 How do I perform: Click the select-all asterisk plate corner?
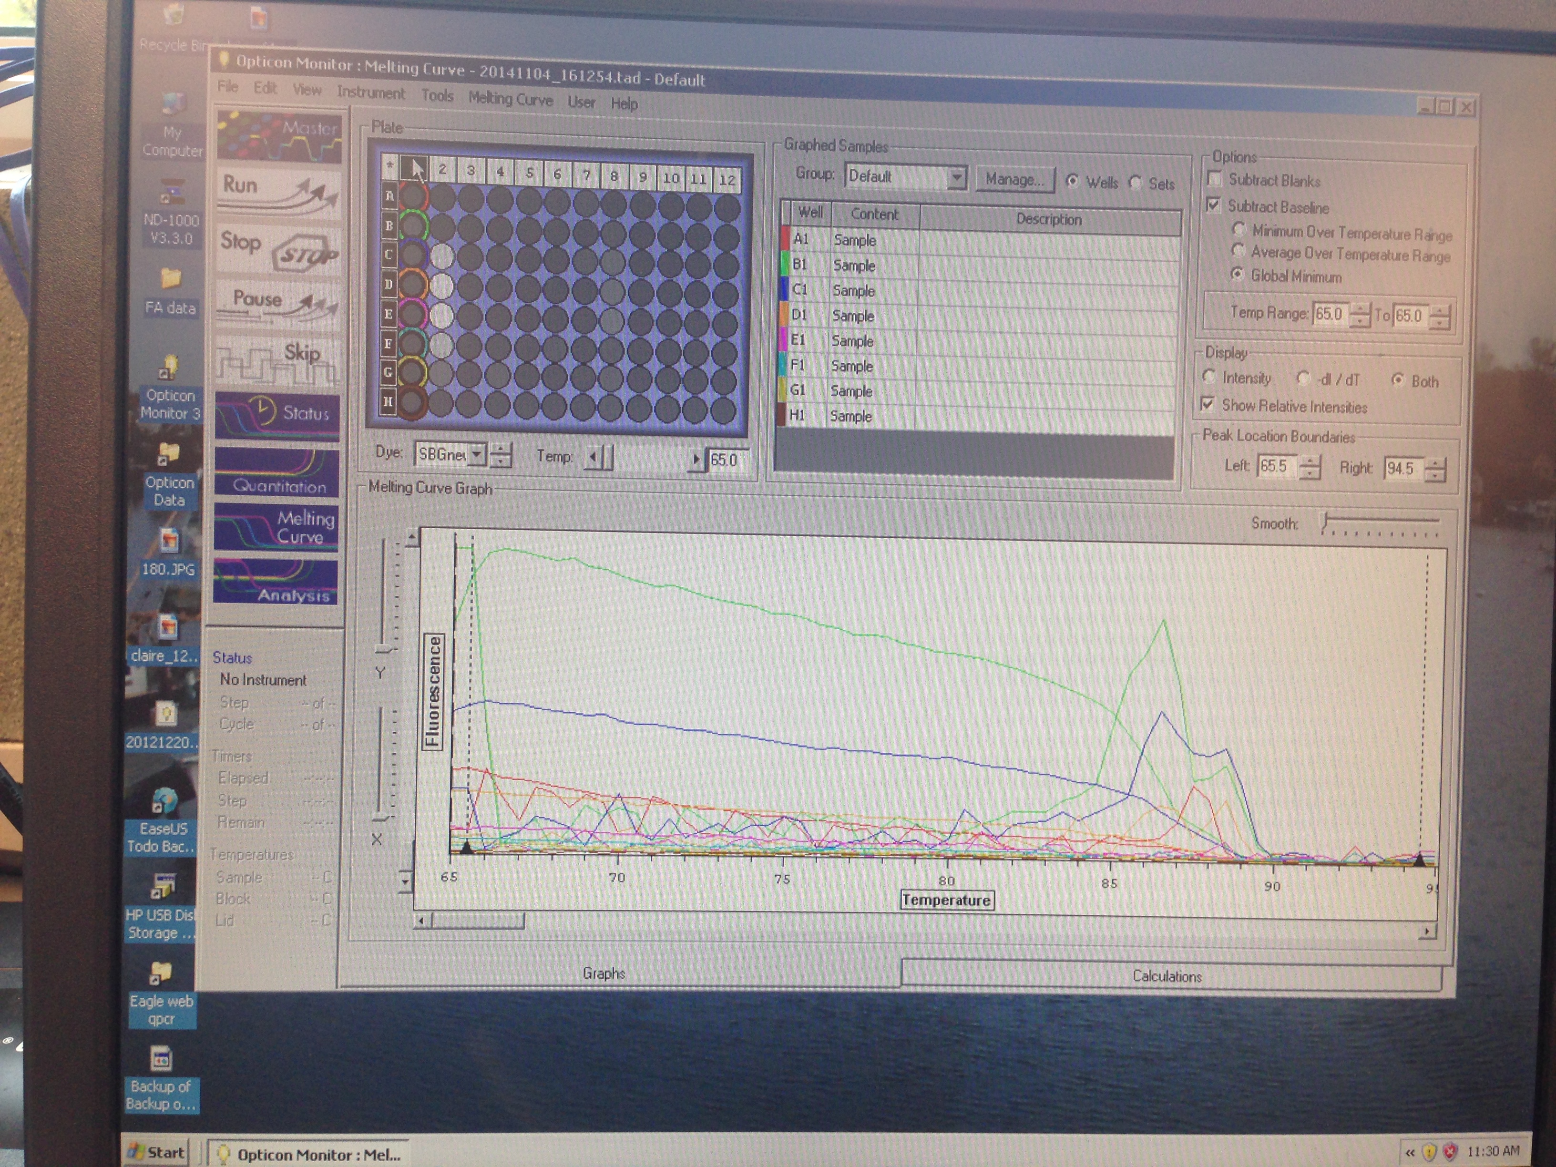click(x=389, y=166)
